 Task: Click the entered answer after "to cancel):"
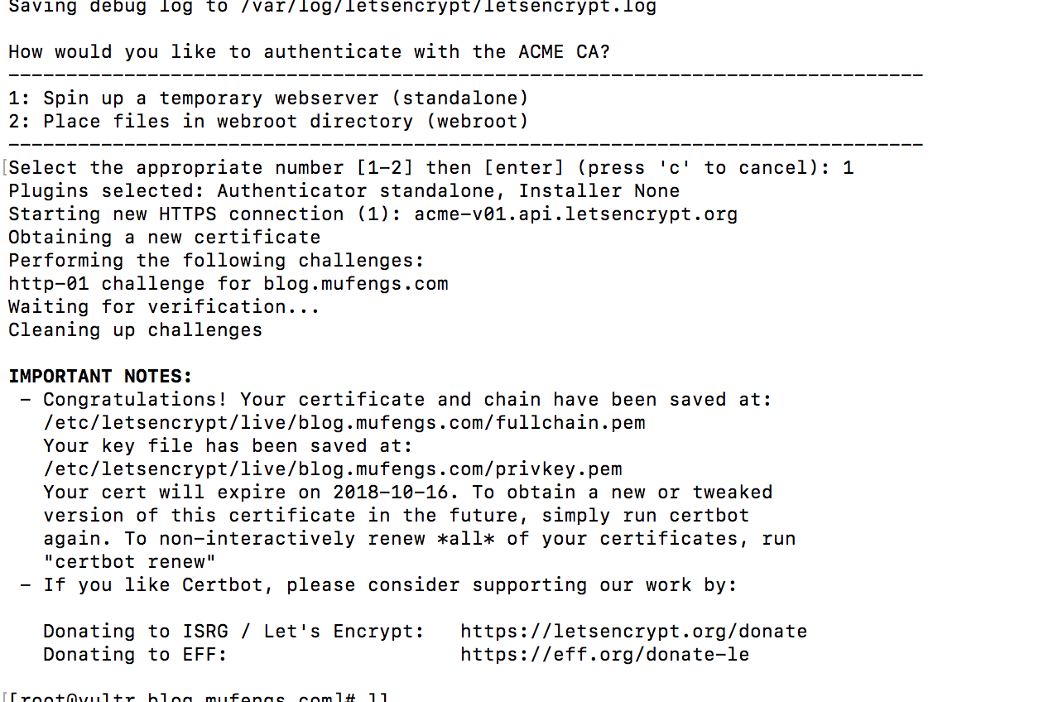pos(848,168)
